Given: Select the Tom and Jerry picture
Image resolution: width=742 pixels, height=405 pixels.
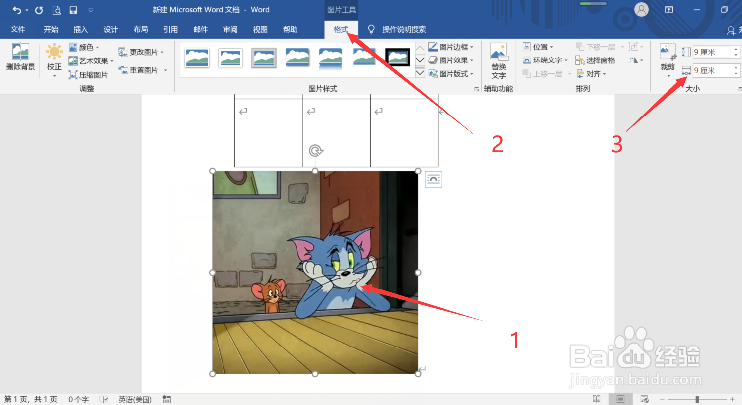Looking at the screenshot, I should click(315, 272).
